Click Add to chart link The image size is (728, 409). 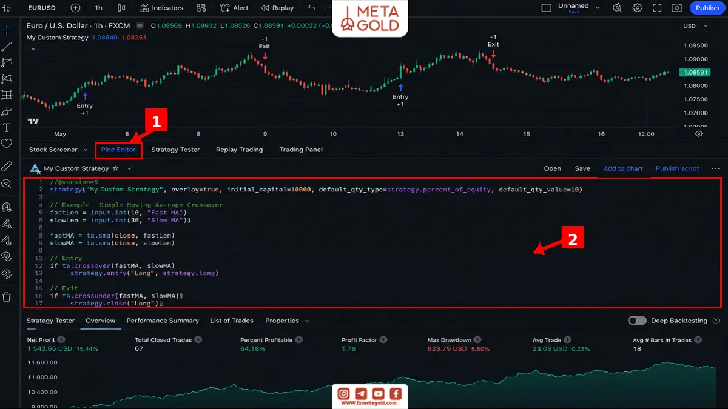623,168
